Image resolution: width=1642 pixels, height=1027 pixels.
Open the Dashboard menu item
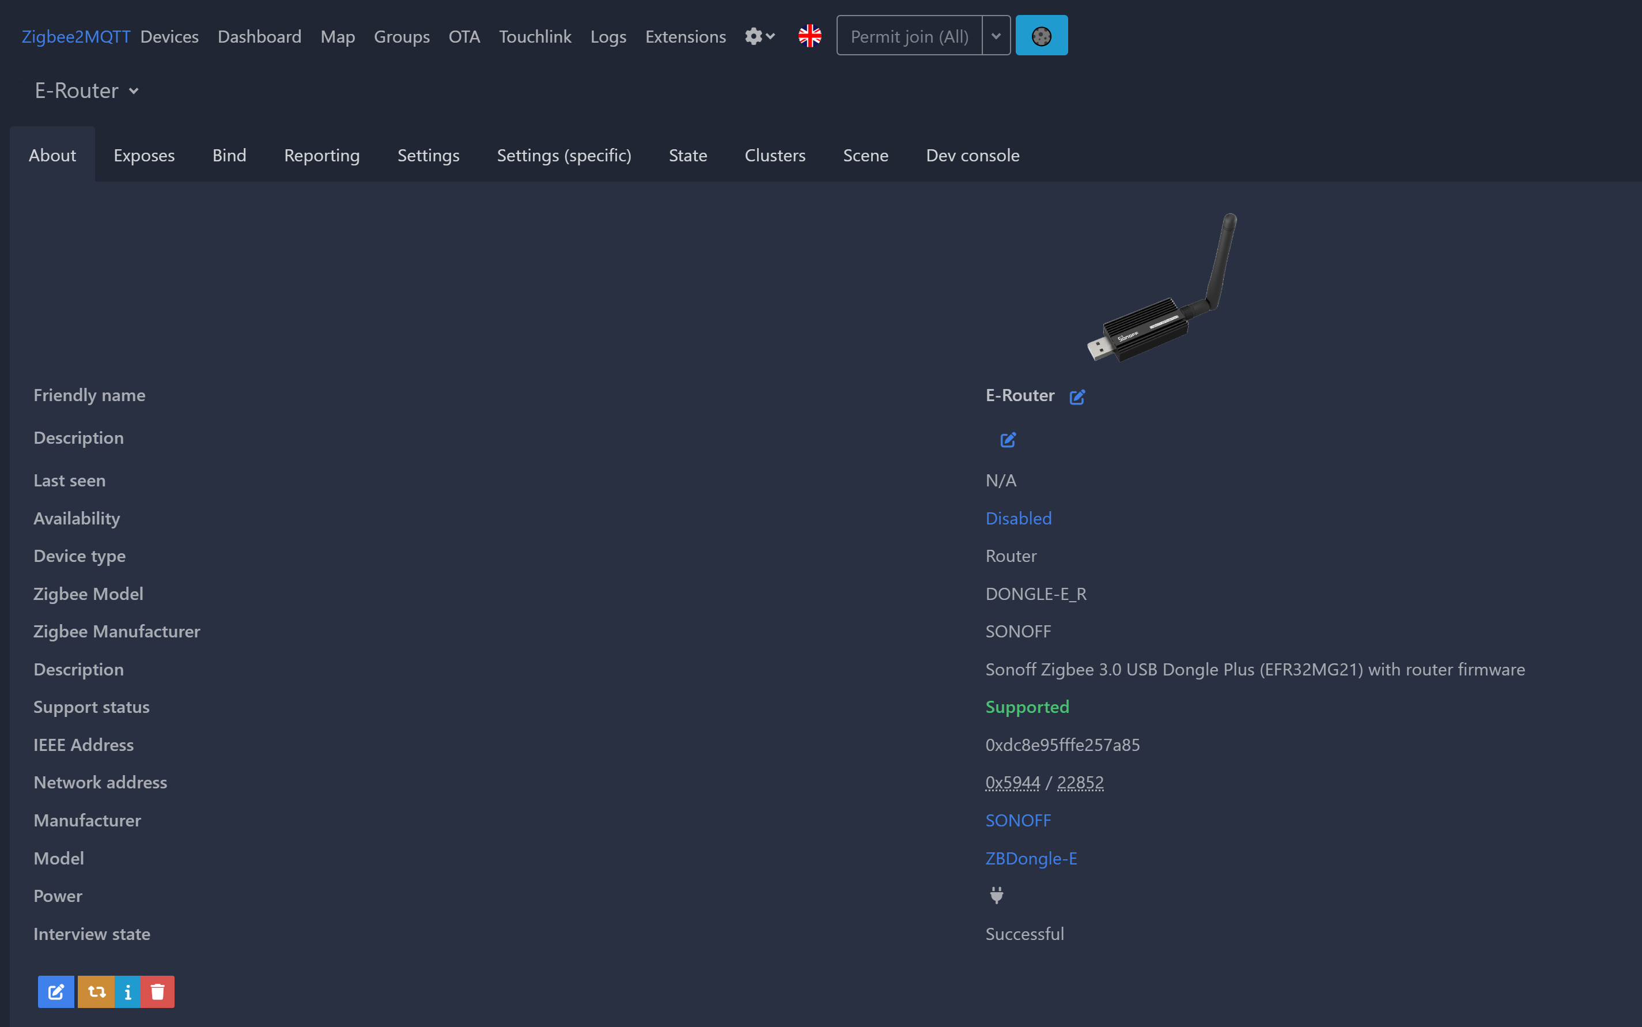click(259, 36)
